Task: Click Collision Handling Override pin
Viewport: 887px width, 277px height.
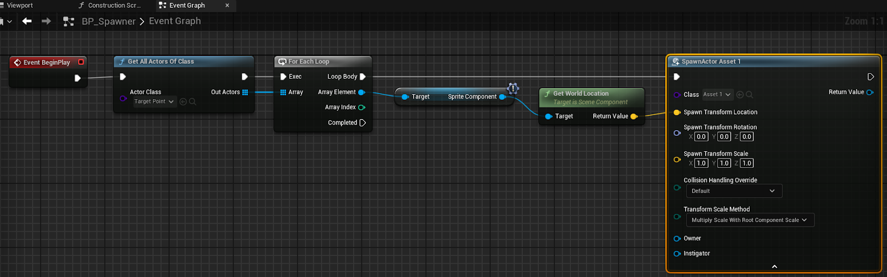Action: point(677,188)
